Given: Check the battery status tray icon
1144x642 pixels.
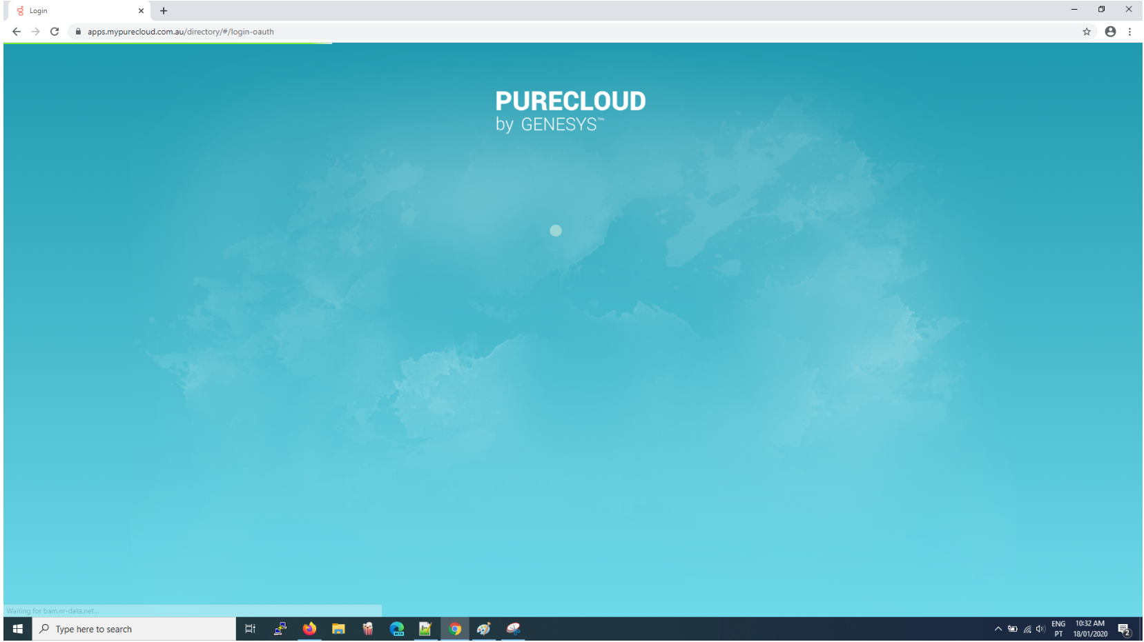Looking at the screenshot, I should [1013, 629].
